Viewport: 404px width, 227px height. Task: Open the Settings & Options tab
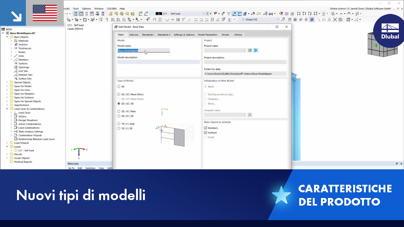coord(184,35)
